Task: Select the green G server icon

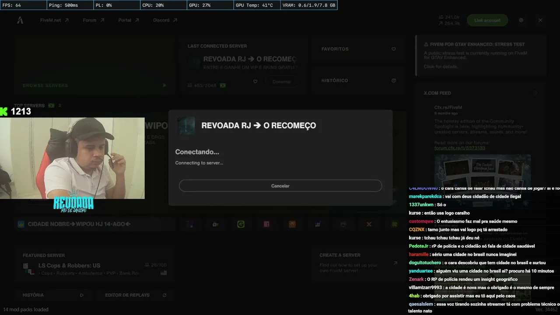Action: (x=241, y=224)
